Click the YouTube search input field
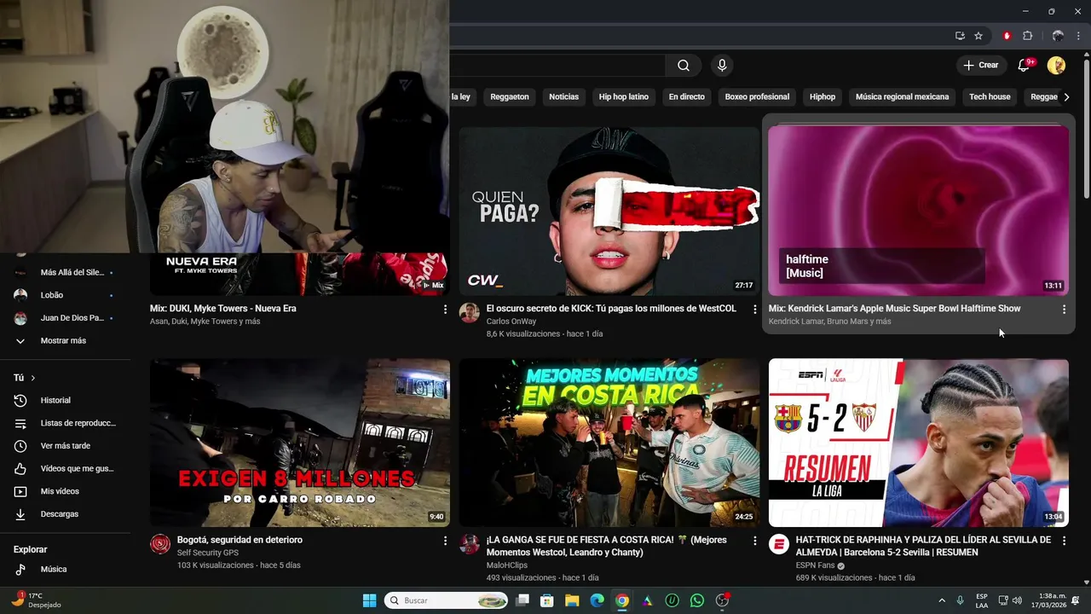The image size is (1091, 614). tap(557, 66)
